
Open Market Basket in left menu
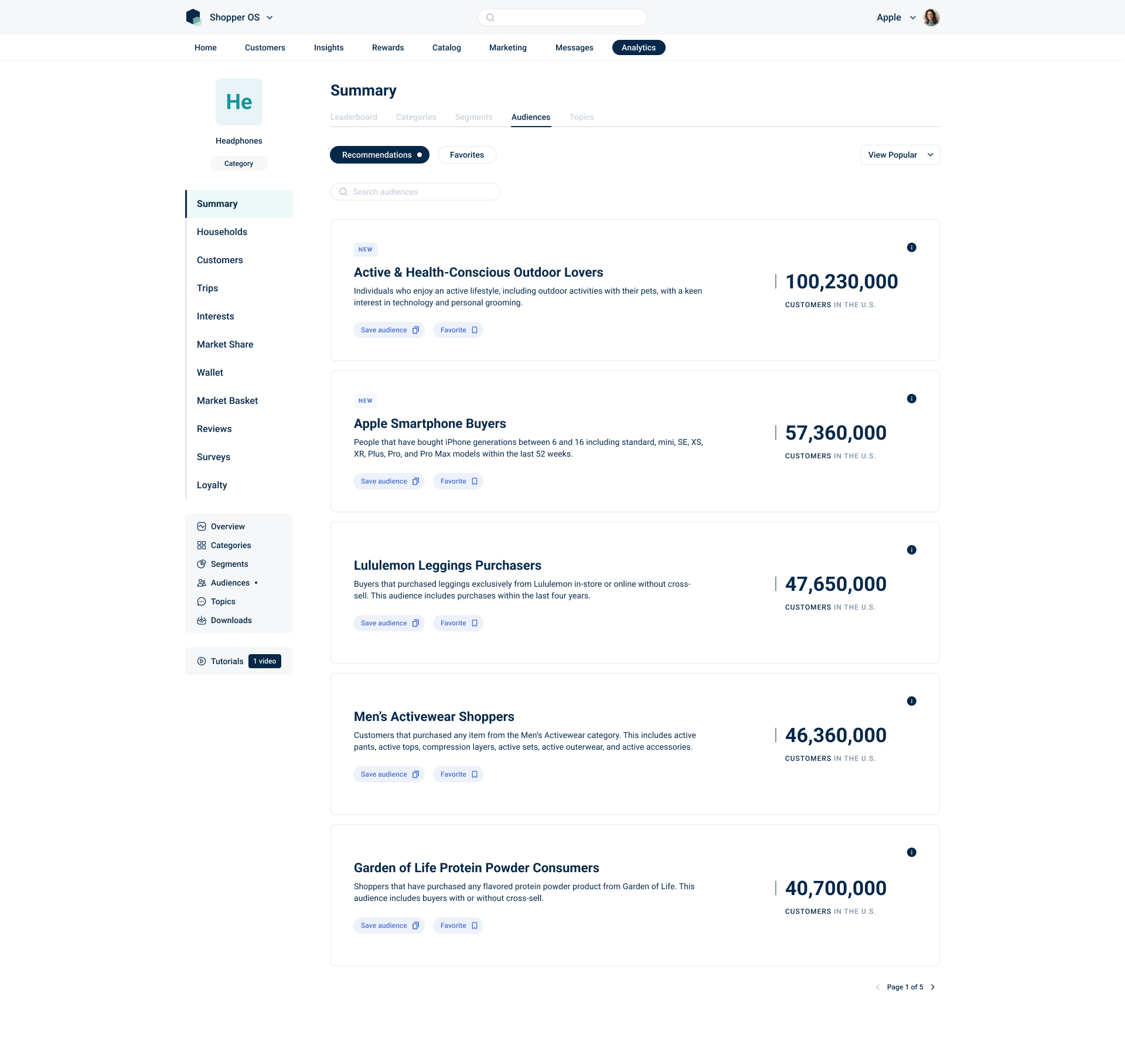point(239,401)
